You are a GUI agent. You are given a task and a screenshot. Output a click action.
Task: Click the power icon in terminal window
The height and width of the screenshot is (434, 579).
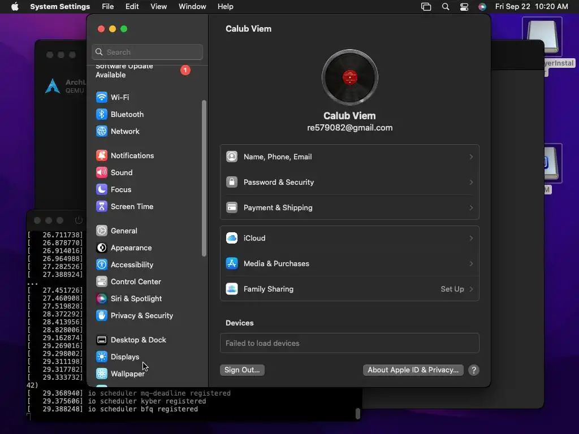pos(79,220)
